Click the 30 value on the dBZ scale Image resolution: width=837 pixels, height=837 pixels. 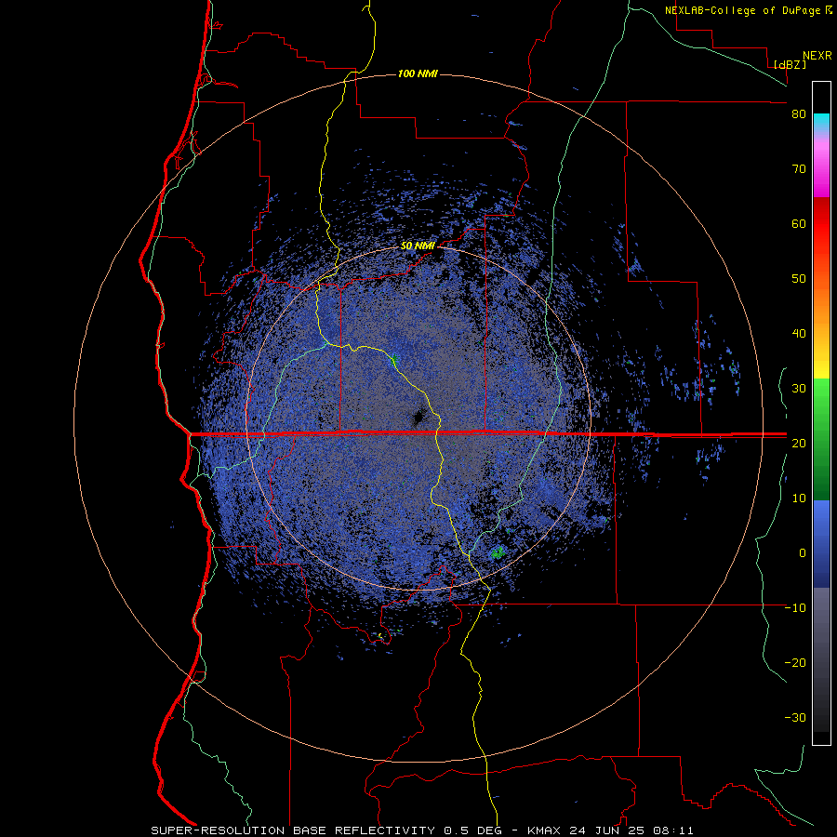click(799, 389)
